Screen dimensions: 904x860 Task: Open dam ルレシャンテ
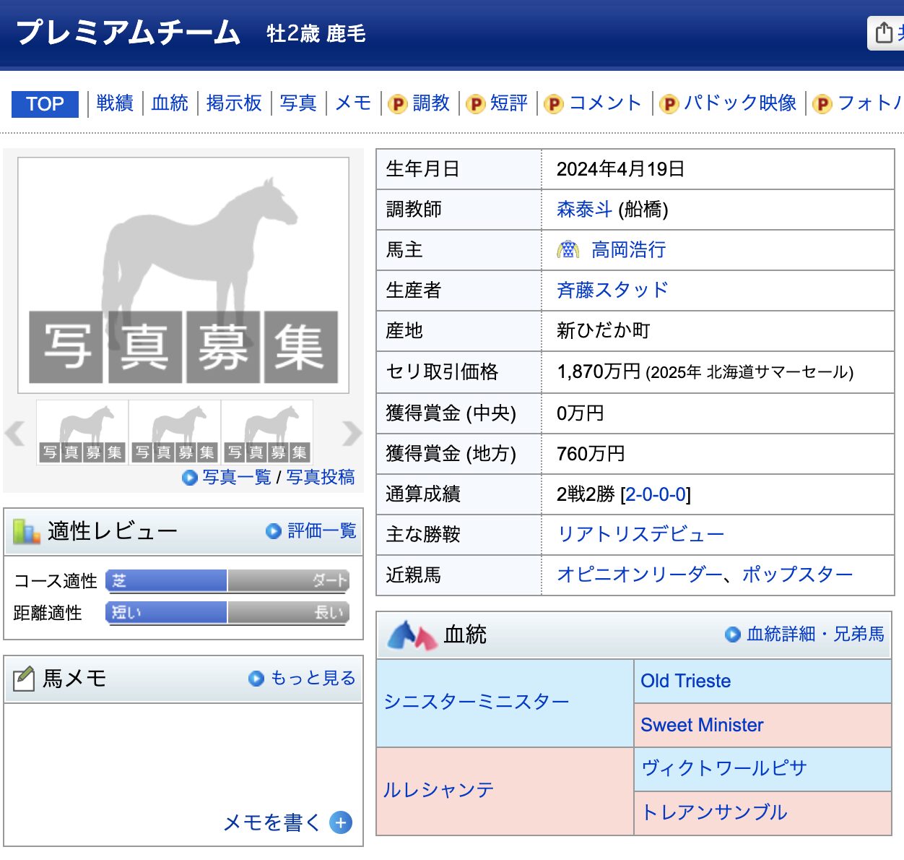click(x=439, y=790)
